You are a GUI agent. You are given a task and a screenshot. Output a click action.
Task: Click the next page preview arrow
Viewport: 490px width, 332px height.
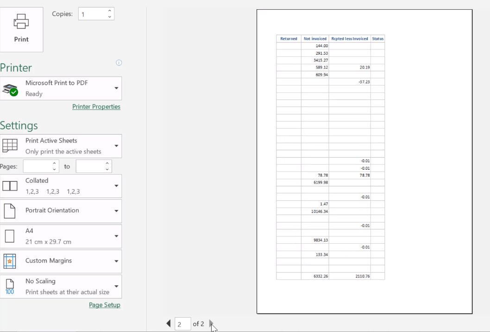(x=211, y=324)
